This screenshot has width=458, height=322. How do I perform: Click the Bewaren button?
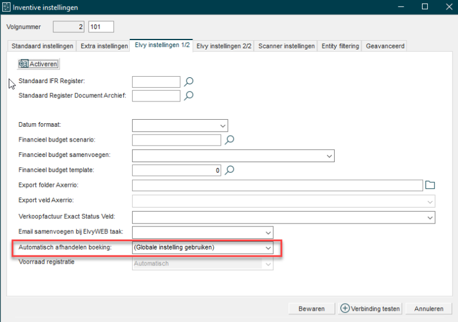(311, 308)
